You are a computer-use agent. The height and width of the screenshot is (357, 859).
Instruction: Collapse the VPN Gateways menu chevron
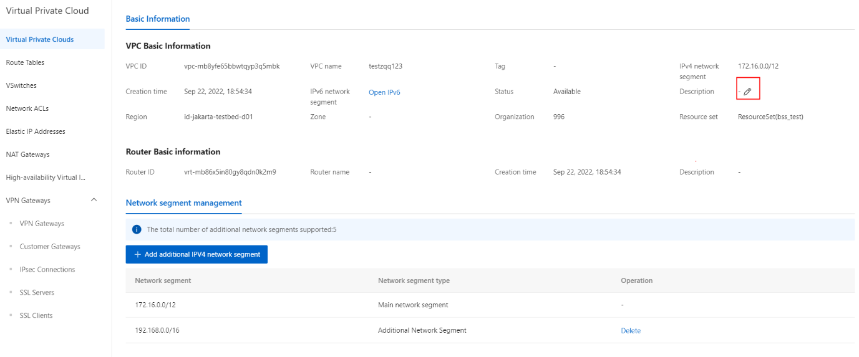tap(94, 200)
